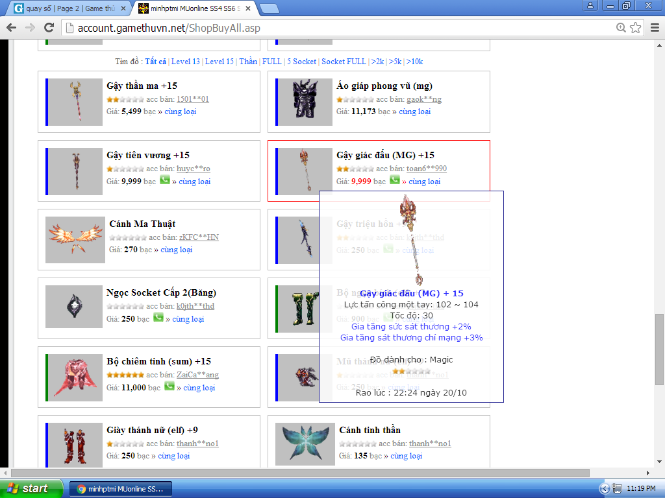This screenshot has width=665, height=498.
Task: Click the browser forward arrow
Action: point(30,28)
